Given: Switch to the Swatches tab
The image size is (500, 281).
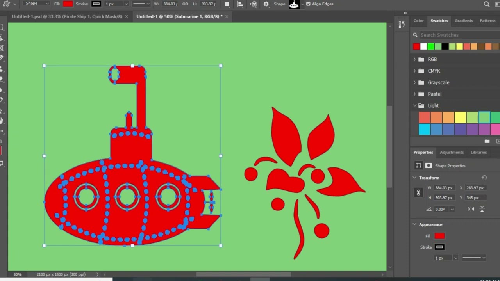Looking at the screenshot, I should pos(439,21).
